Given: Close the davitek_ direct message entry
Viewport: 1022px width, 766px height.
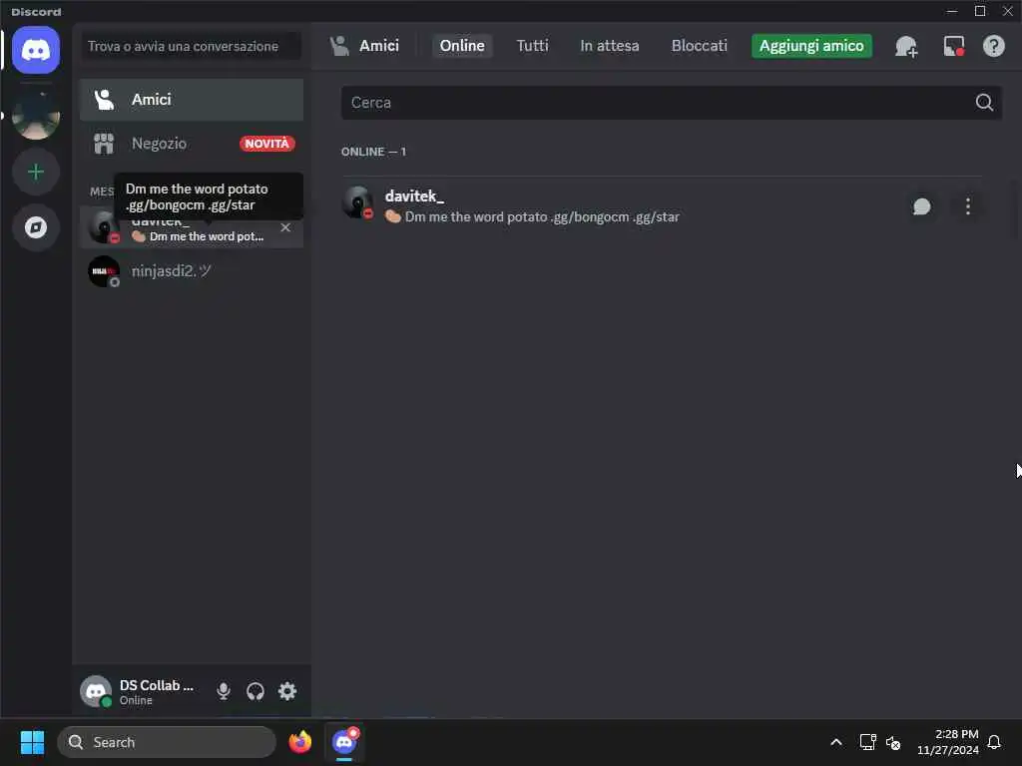Looking at the screenshot, I should [x=285, y=227].
